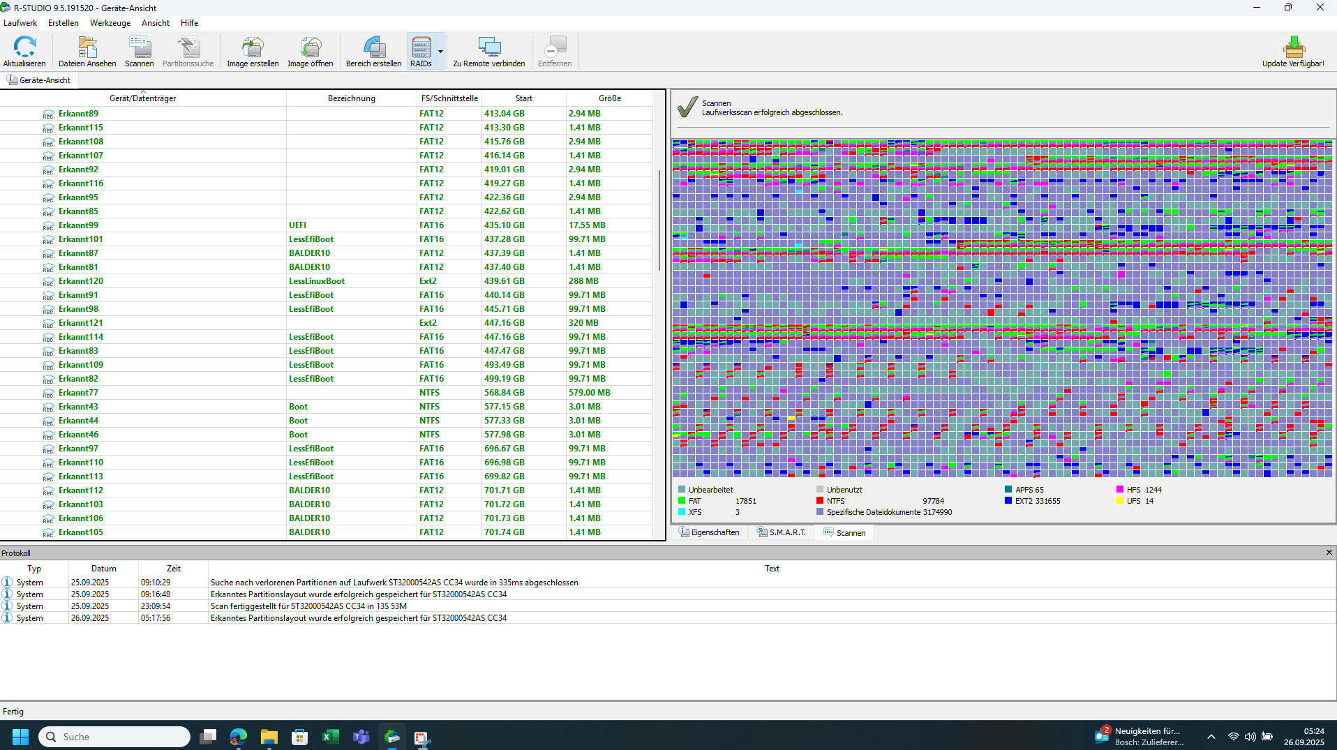This screenshot has width=1337, height=750.
Task: Close the Protokoll panel
Action: (x=1329, y=553)
